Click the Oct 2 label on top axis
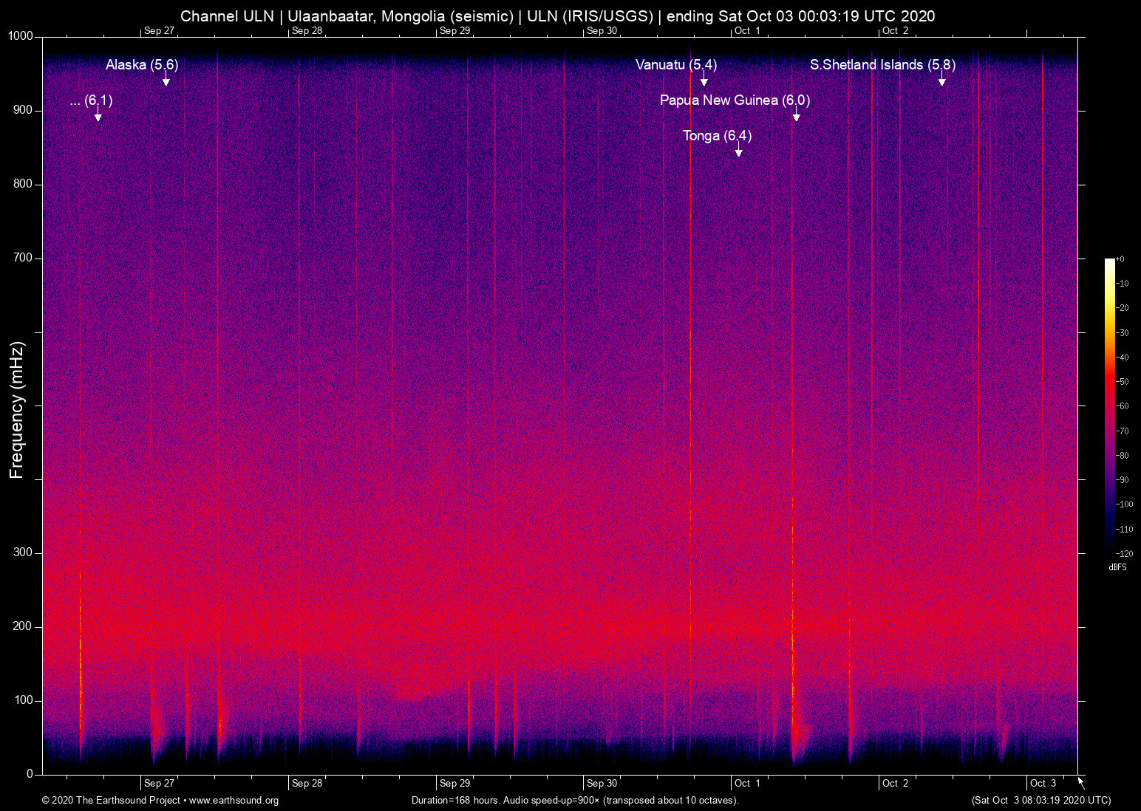1141x811 pixels. point(895,30)
